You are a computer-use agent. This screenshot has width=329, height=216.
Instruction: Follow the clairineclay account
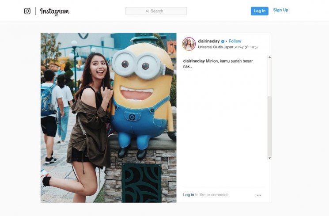[x=235, y=41]
